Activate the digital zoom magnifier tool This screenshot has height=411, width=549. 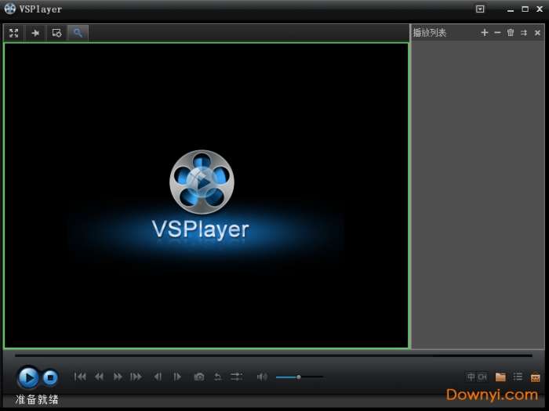pyautogui.click(x=78, y=33)
